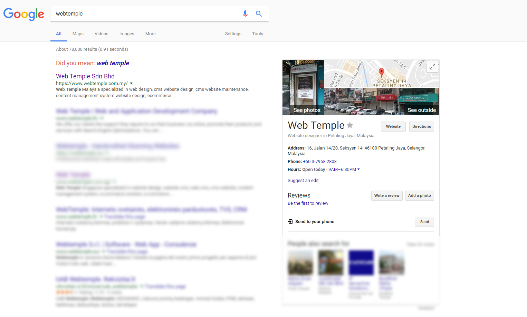527x317 pixels.
Task: Get Directions to Web Temple
Action: point(422,126)
